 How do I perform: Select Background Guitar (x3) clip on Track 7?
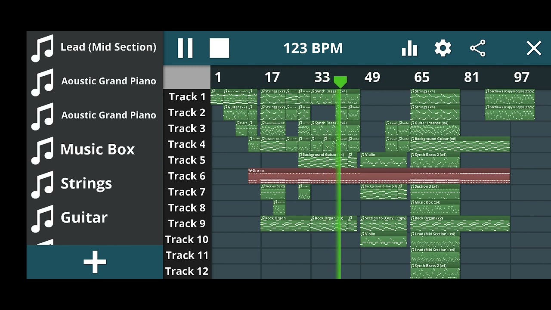tap(379, 192)
